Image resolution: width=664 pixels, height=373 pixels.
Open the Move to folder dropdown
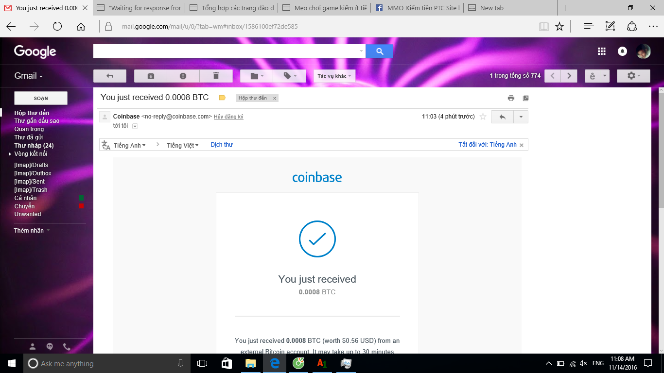pos(257,76)
